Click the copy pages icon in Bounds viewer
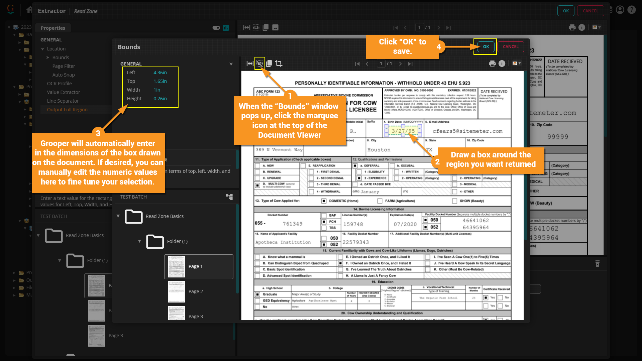Screen dimensions: 642x361 [x=269, y=64]
